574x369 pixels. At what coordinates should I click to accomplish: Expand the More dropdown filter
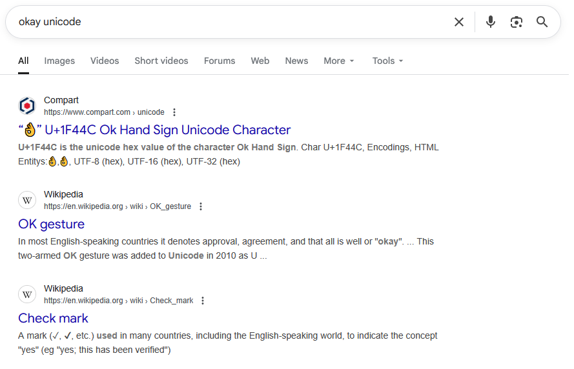point(339,61)
